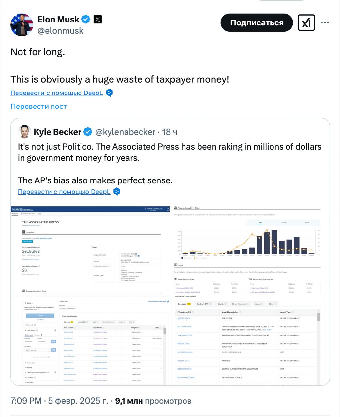This screenshot has height=417, width=340.
Task: Open the @kylenabecker handle link
Action: click(125, 132)
